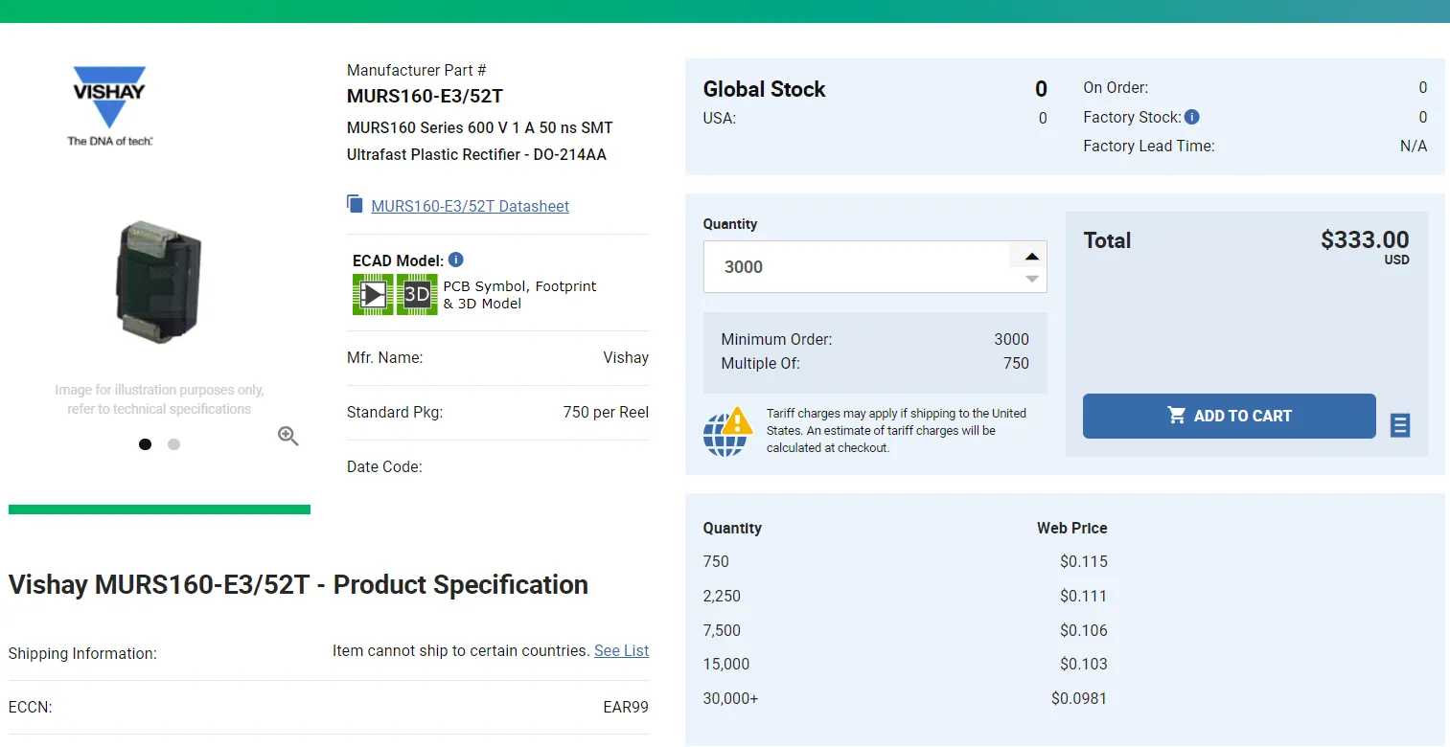The image size is (1450, 747).
Task: Click the Factory Stock info icon
Action: [1192, 117]
